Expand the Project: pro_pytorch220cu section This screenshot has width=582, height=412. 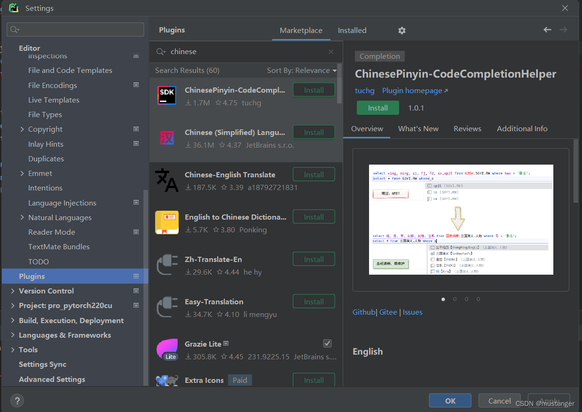click(13, 305)
